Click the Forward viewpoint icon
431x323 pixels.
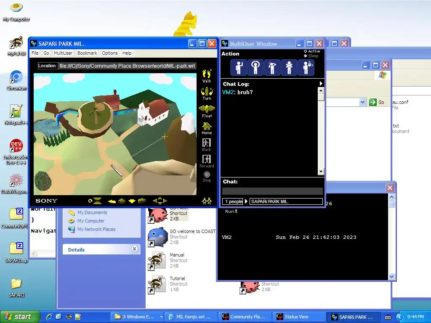(207, 161)
